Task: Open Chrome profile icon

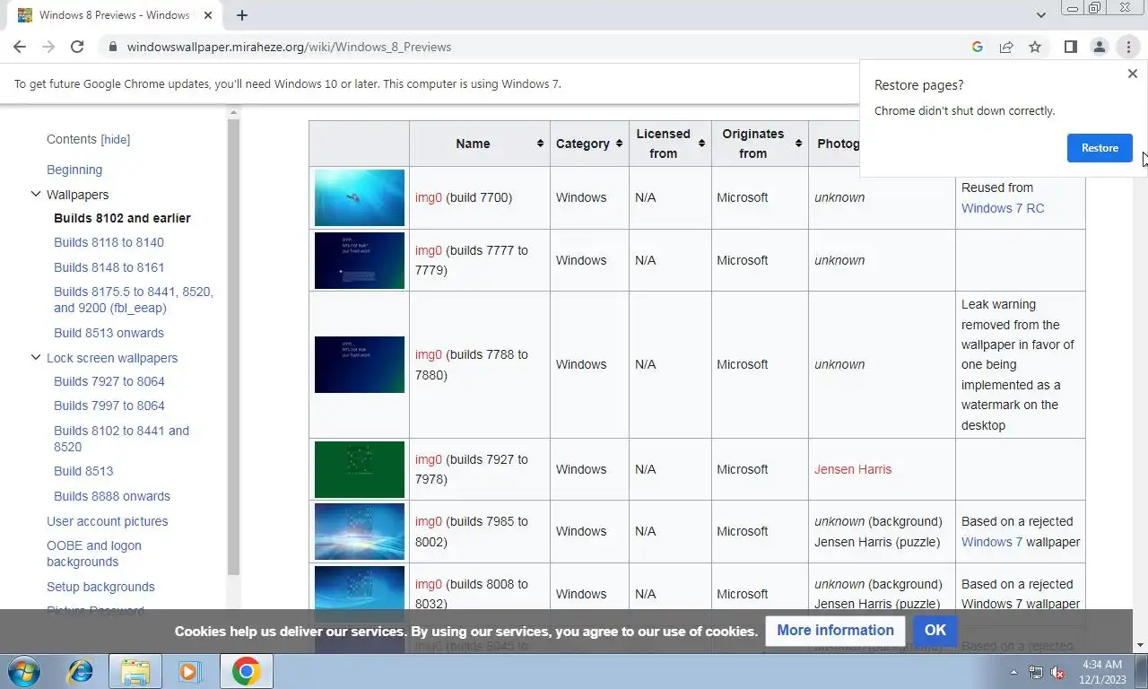Action: click(x=1099, y=47)
